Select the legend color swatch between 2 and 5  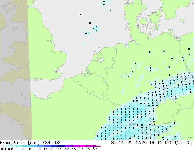tap(26, 146)
